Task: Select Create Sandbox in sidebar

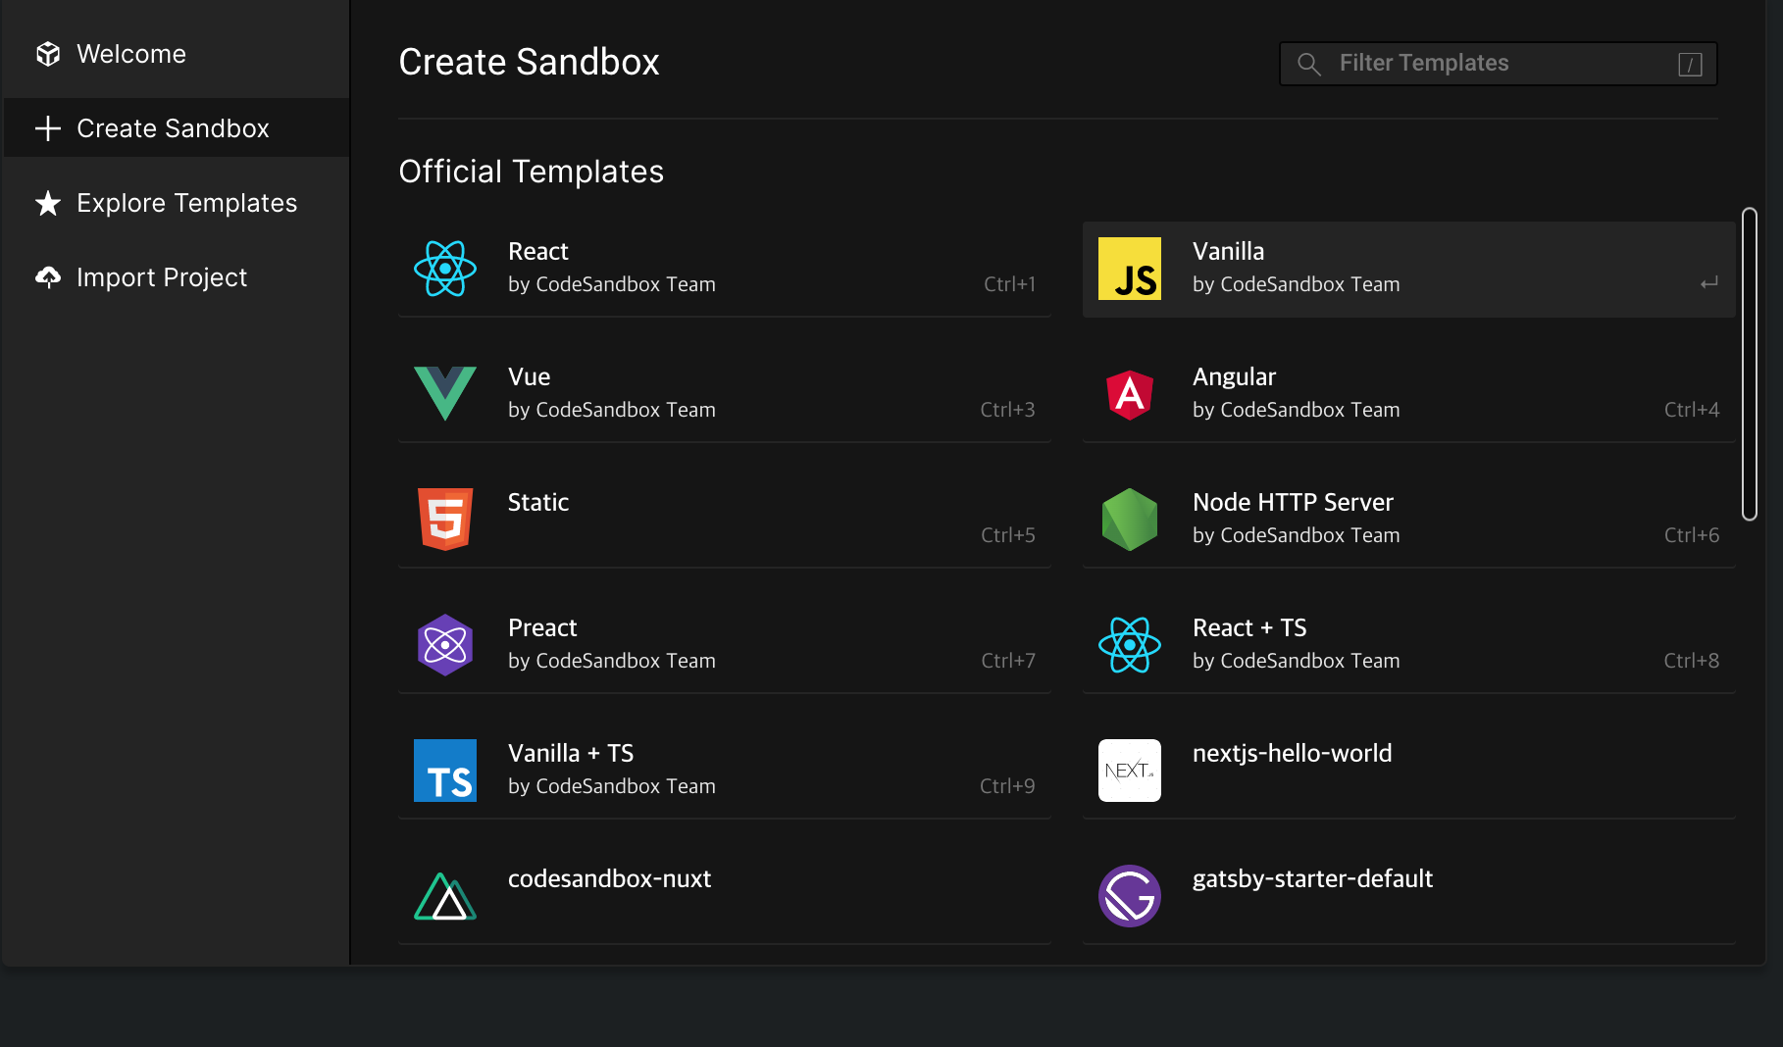Action: (x=177, y=128)
